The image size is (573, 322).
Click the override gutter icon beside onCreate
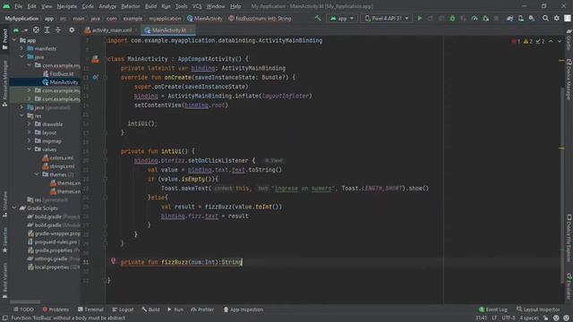click(x=95, y=78)
